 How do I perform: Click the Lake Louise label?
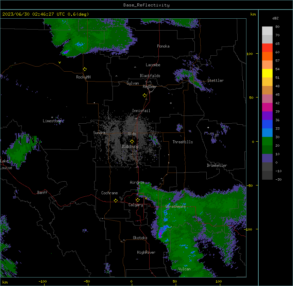6,164
